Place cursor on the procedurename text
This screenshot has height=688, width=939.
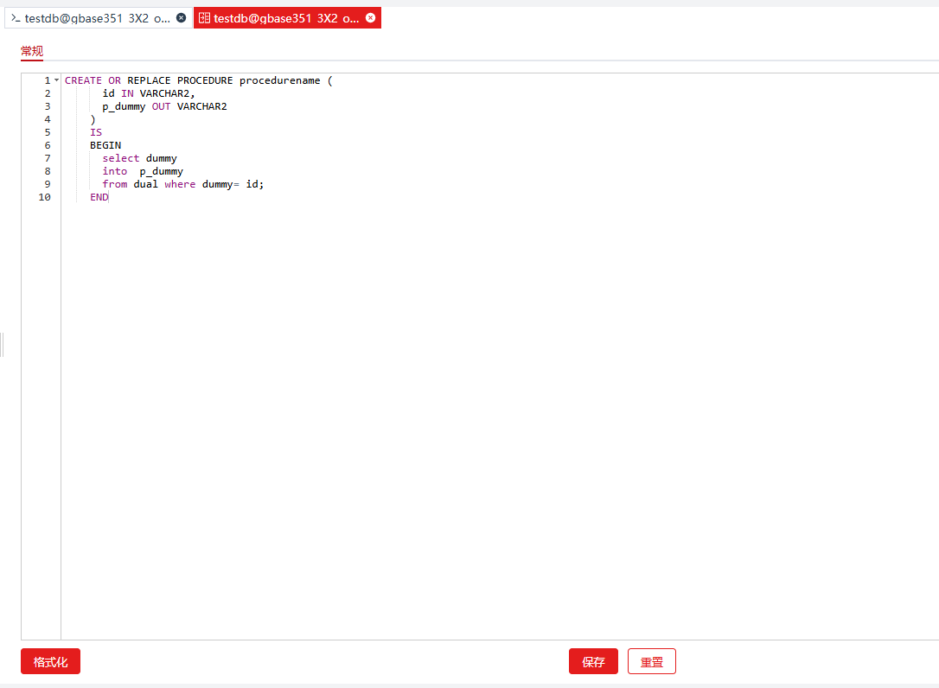click(x=279, y=80)
